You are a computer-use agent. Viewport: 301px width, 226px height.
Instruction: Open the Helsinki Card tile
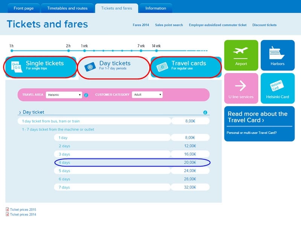pos(277,88)
